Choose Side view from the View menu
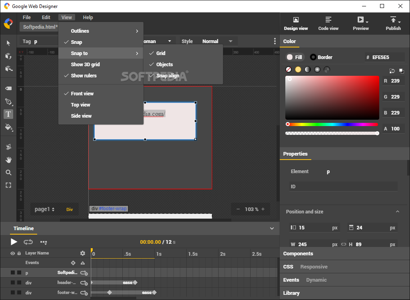 click(x=101, y=116)
